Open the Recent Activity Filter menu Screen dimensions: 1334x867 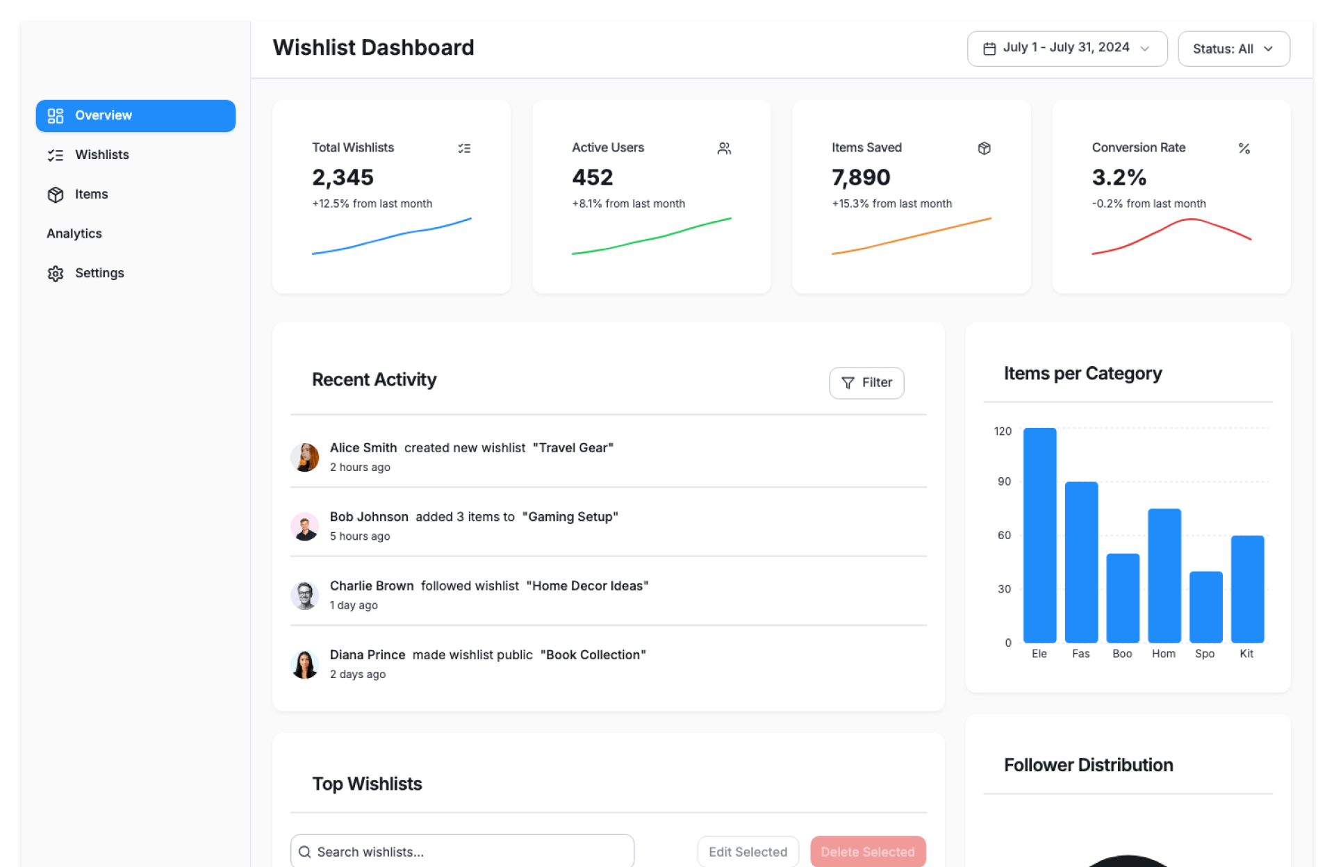click(866, 383)
